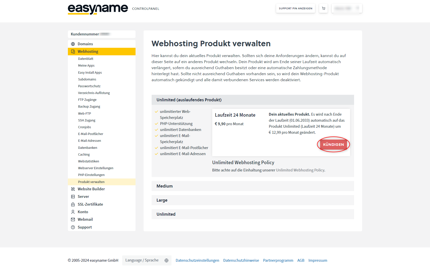Image resolution: width=430 pixels, height=269 pixels.
Task: Open the Unlimited Webhosting Policy link
Action: click(300, 170)
